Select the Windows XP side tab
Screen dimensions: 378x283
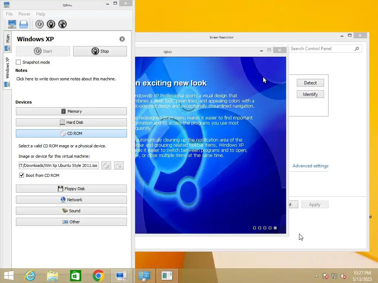click(7, 71)
